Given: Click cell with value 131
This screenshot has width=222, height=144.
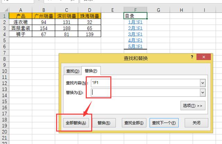Looking at the screenshot, I should point(67,22).
